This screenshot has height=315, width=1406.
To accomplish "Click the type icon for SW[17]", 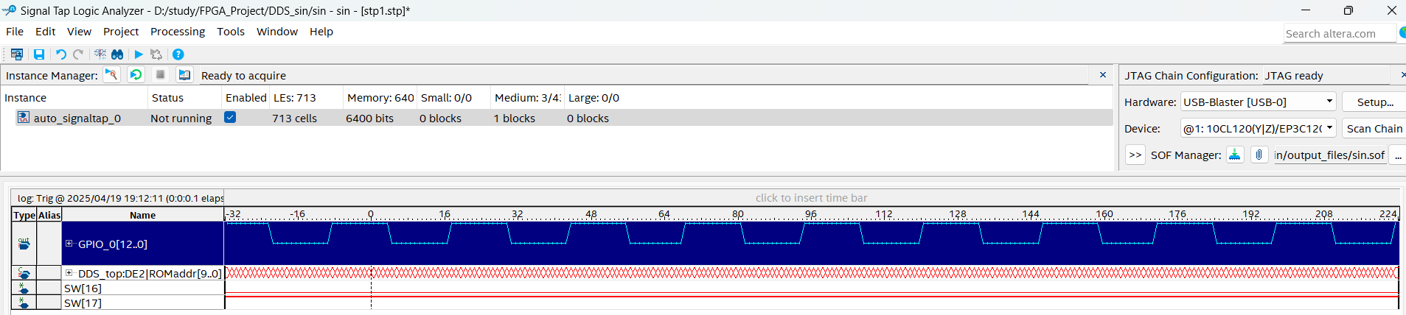I will pos(24,302).
